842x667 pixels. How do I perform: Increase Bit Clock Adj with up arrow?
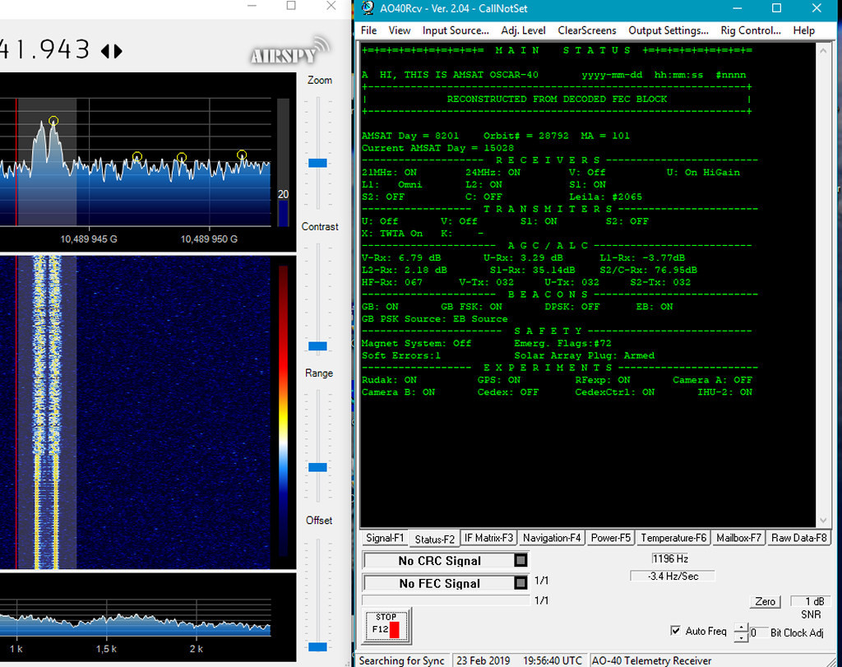741,628
